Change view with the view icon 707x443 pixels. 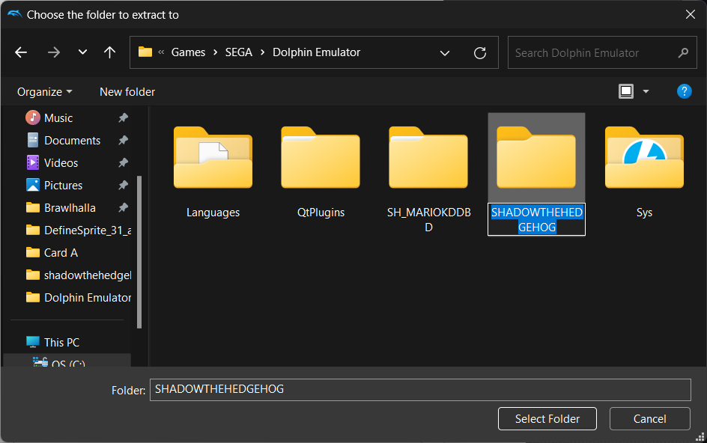[626, 91]
